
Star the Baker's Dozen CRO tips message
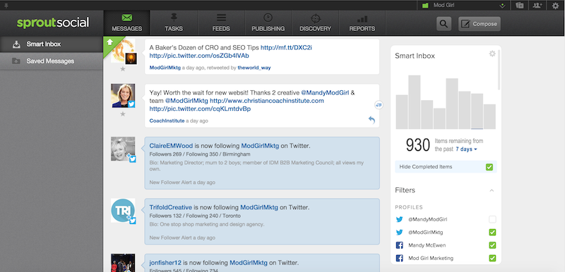click(122, 69)
